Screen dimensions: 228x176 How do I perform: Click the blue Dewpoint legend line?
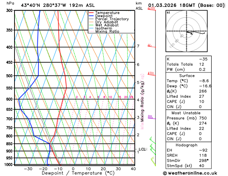(x=91, y=16)
